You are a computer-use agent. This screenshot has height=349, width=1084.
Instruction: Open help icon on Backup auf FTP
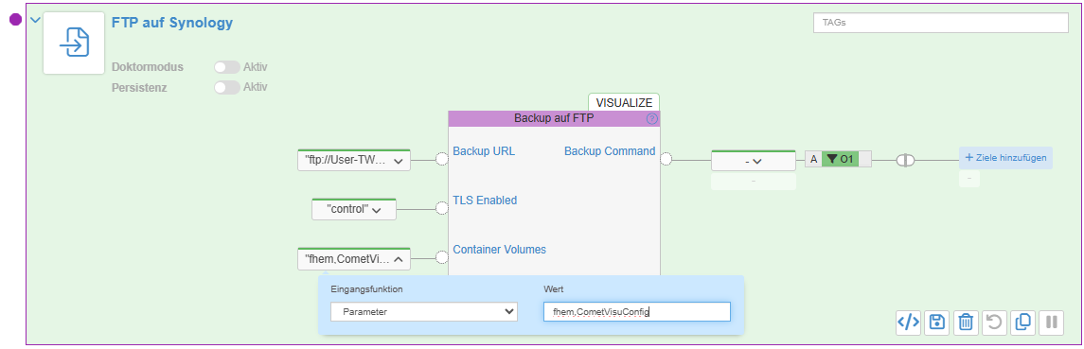click(651, 119)
